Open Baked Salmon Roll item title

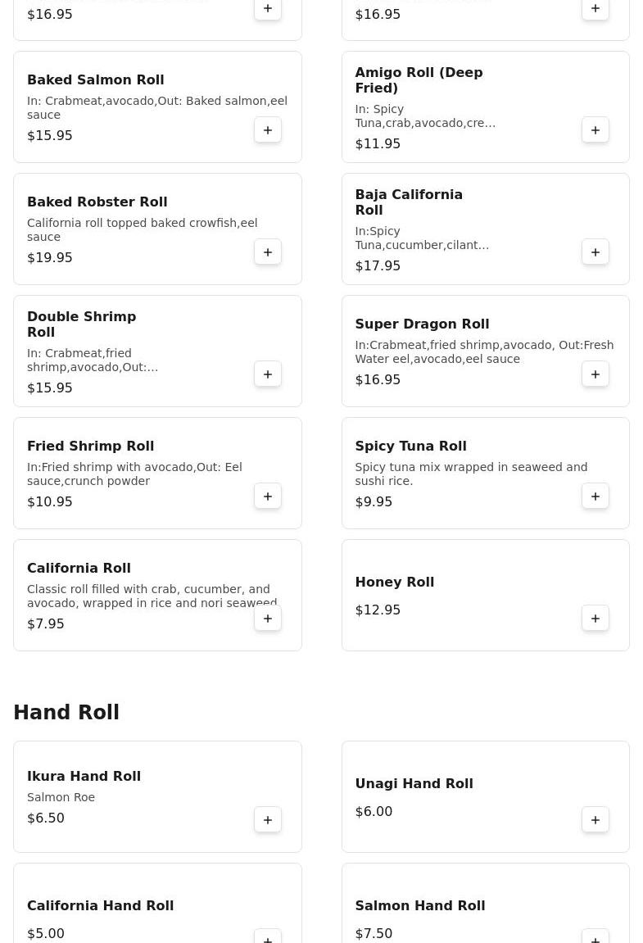(95, 79)
